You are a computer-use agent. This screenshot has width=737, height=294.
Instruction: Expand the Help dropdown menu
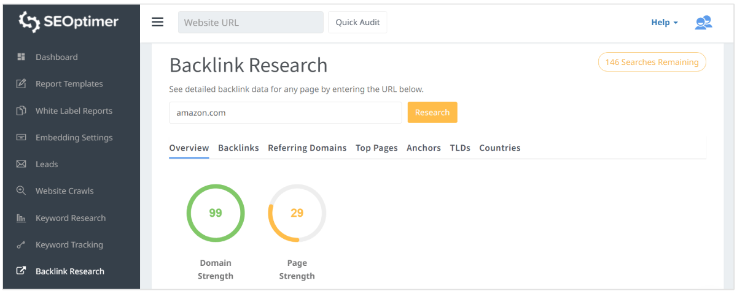point(665,23)
